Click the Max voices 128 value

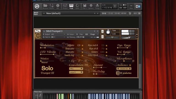86,34
